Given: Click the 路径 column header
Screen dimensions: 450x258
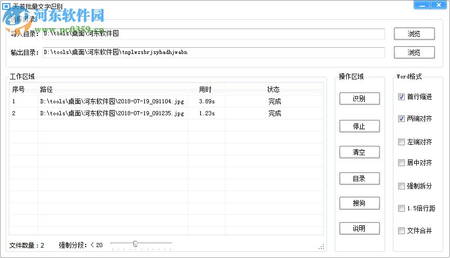Looking at the screenshot, I should 113,89.
